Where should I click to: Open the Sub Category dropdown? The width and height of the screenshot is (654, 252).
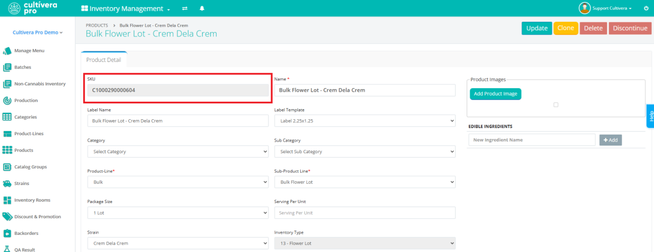click(365, 152)
